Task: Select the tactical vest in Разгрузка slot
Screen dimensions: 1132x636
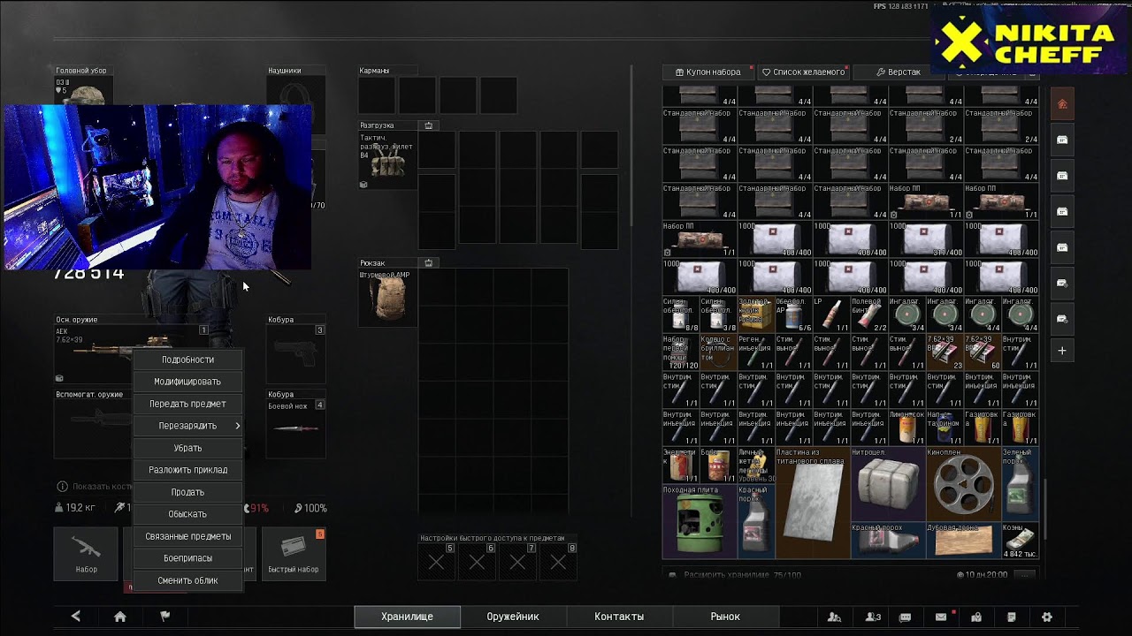Action: 387,160
